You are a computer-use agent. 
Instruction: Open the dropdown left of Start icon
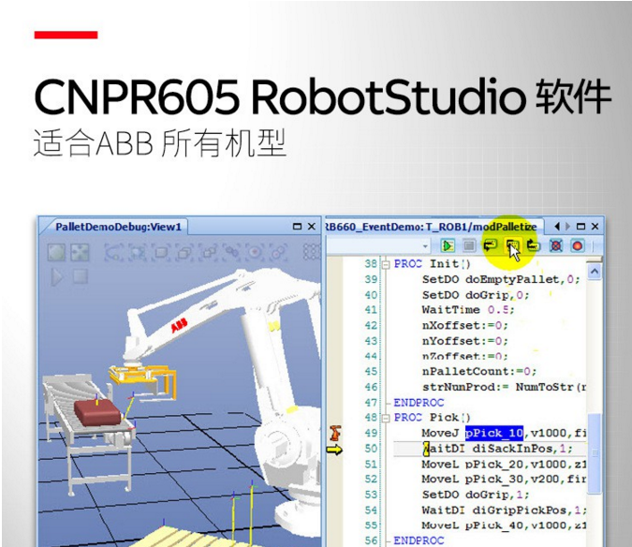[427, 245]
